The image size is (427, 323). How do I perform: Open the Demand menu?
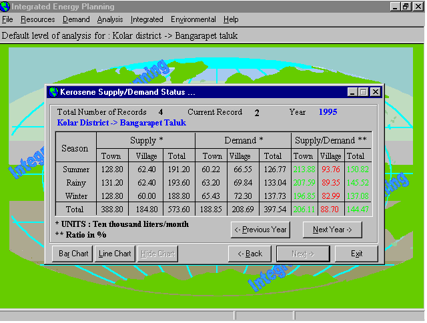pos(76,20)
